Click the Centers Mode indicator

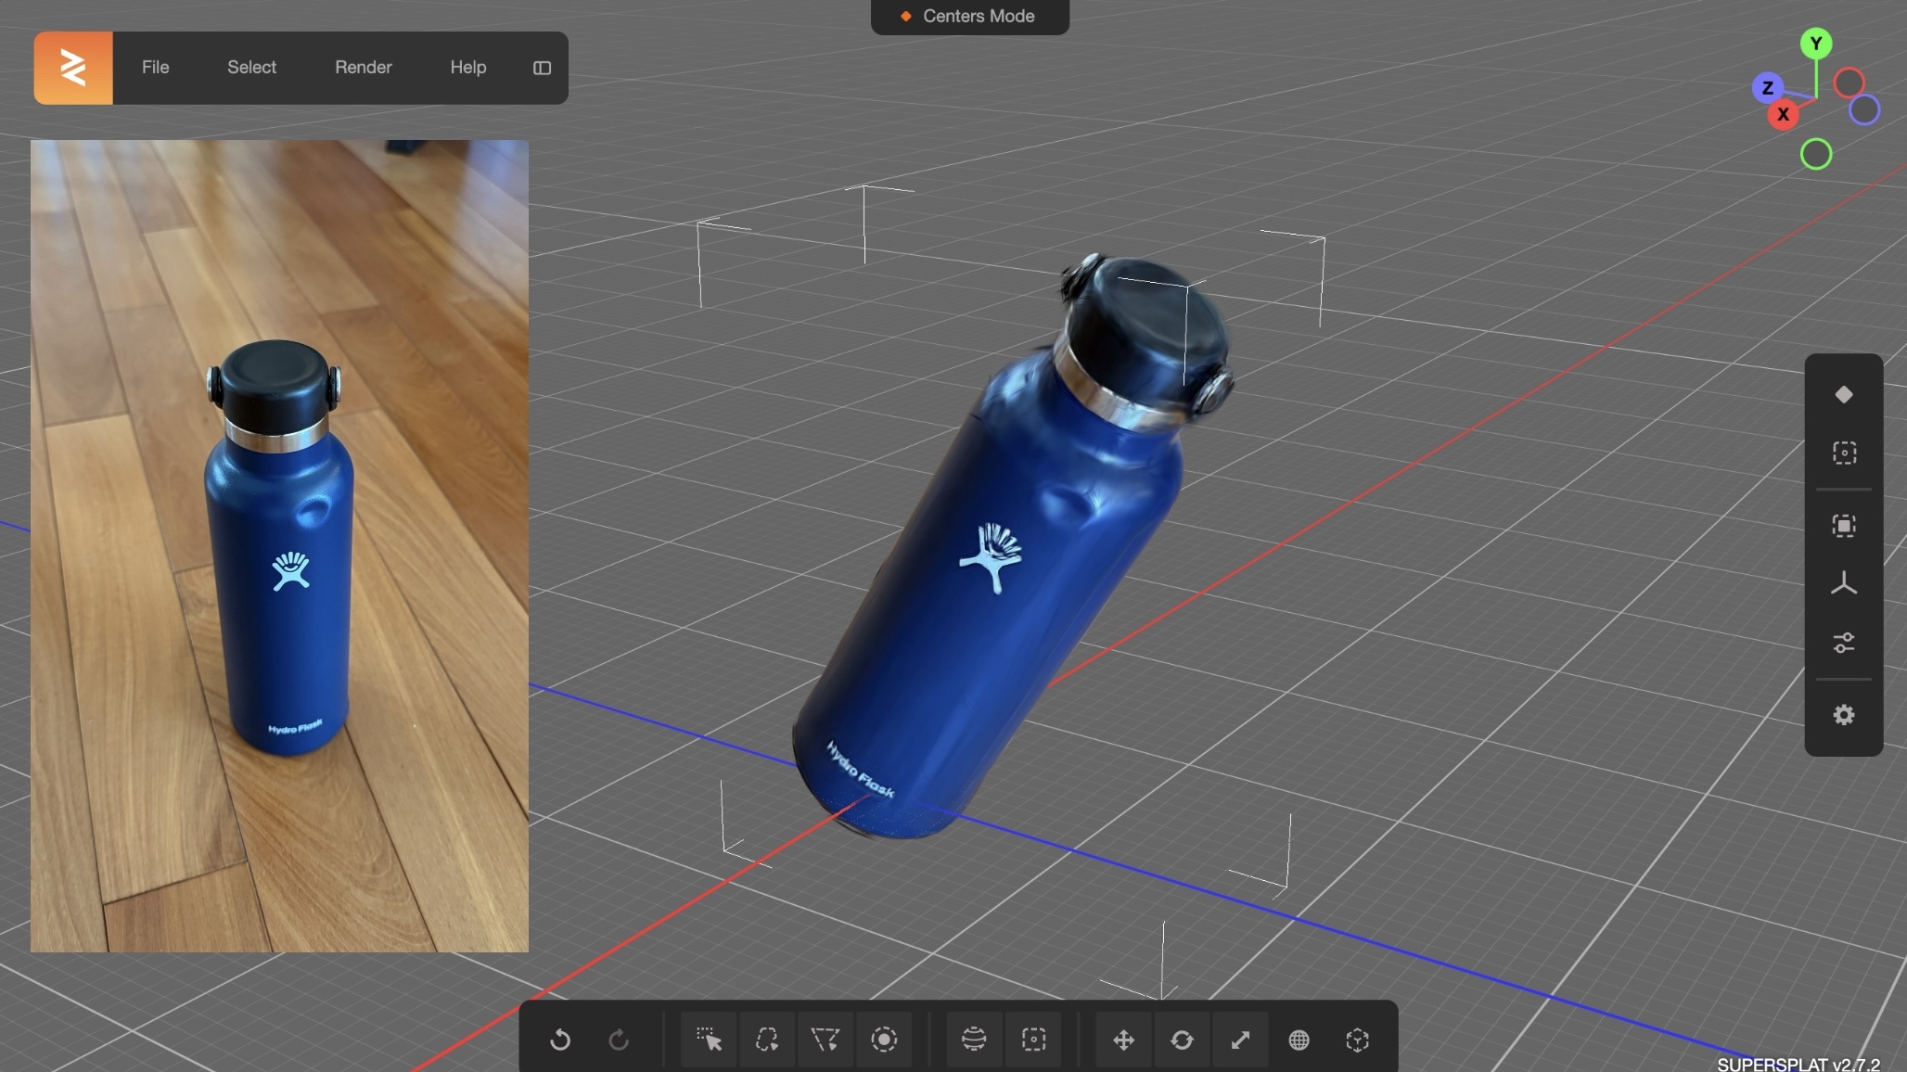click(x=969, y=17)
